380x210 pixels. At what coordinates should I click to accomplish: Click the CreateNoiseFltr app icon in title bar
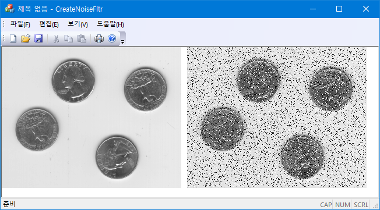pos(9,9)
